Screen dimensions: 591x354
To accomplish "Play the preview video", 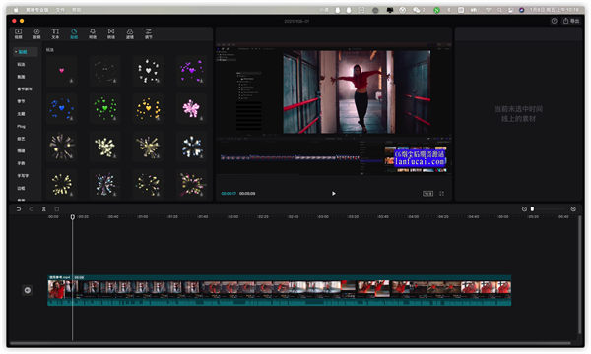I will tap(334, 194).
